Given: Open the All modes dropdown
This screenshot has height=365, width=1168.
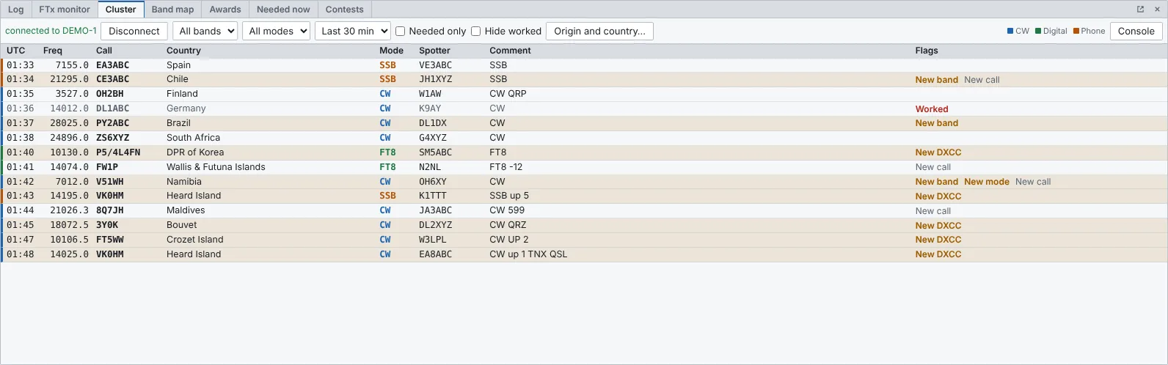Looking at the screenshot, I should (x=276, y=31).
